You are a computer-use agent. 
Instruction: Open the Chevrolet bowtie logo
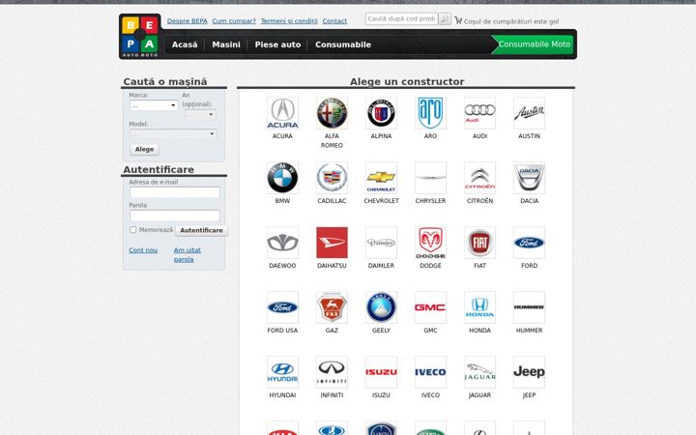click(x=381, y=178)
